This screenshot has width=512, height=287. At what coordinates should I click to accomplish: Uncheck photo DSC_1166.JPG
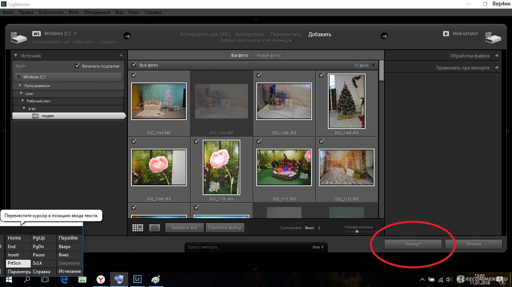[259, 75]
